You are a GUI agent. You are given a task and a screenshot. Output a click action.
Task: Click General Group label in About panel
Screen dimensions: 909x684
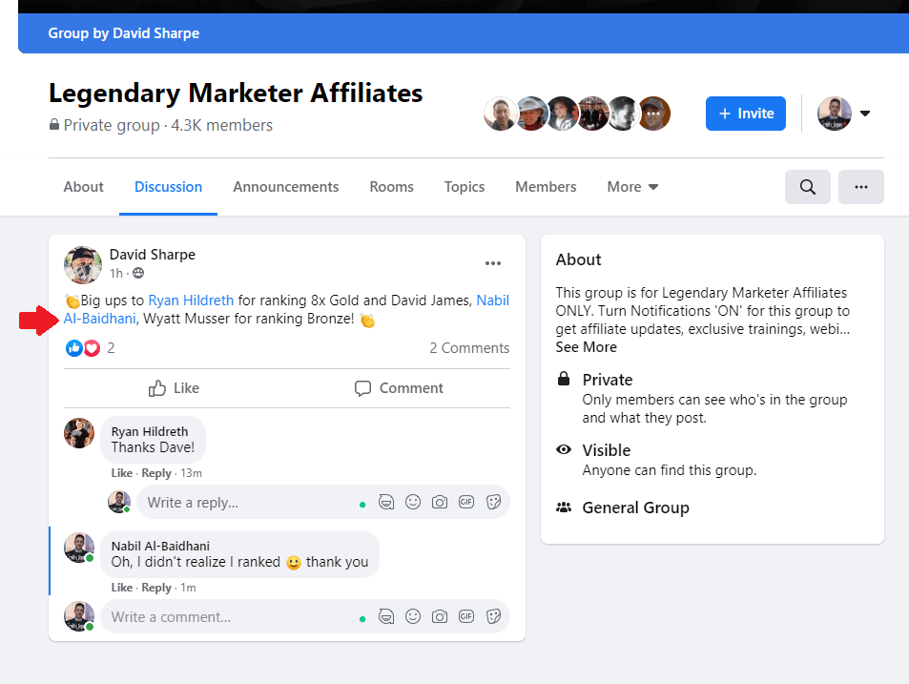635,508
